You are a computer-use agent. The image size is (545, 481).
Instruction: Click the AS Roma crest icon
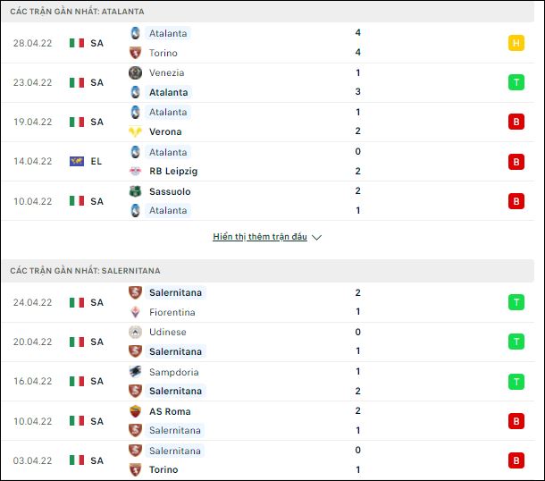(x=135, y=411)
